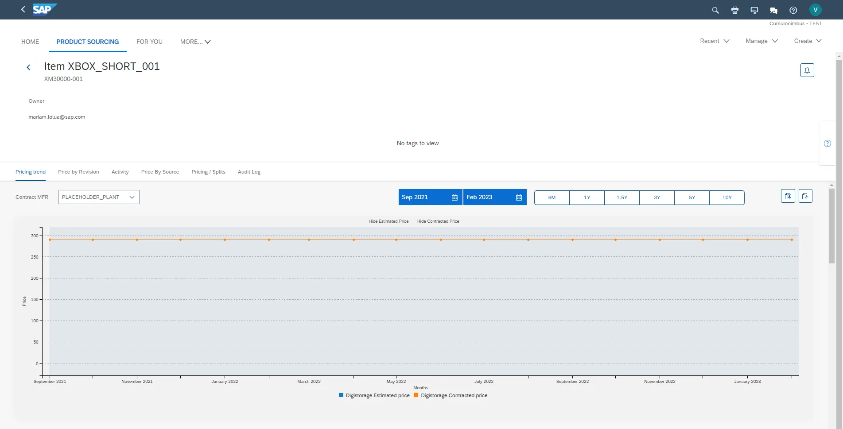Open Activity tab
This screenshot has width=843, height=429.
120,172
